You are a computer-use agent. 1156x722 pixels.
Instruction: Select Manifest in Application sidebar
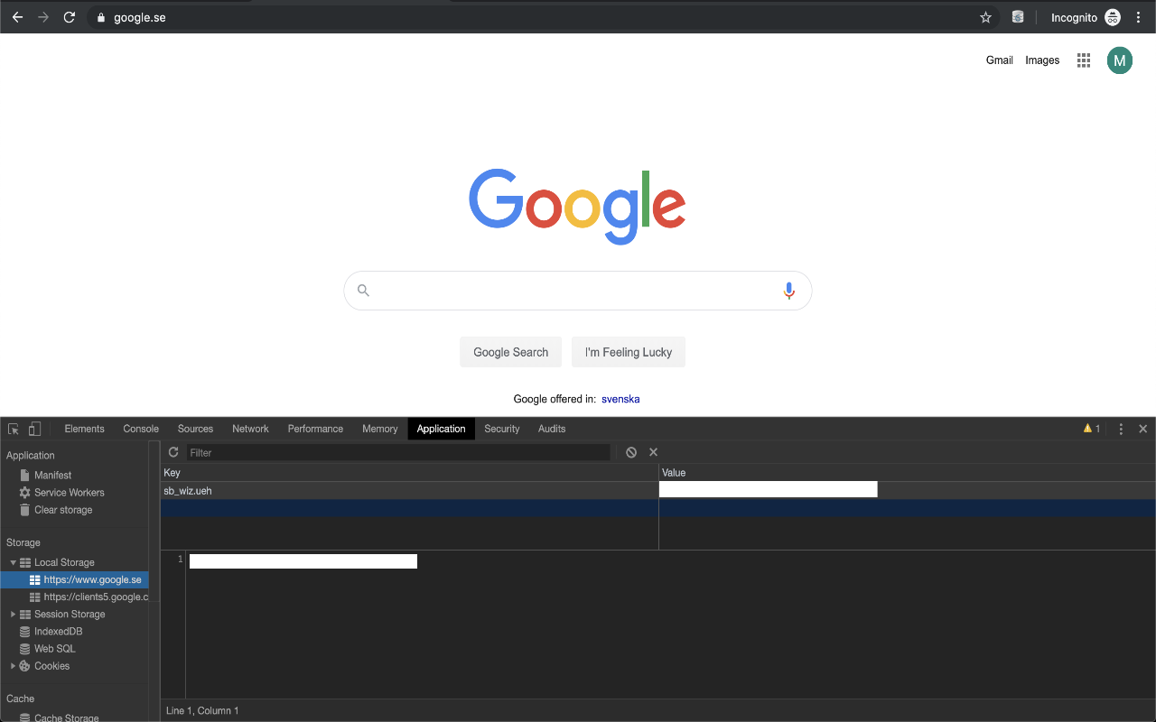[x=52, y=475]
